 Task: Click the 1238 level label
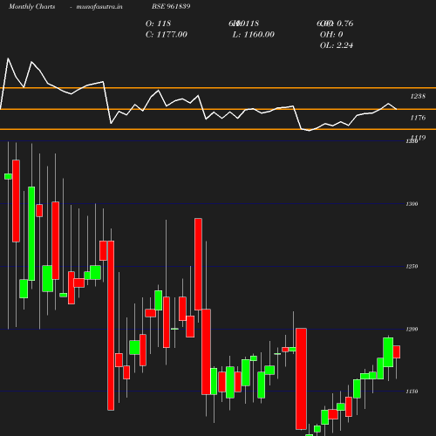click(418, 96)
